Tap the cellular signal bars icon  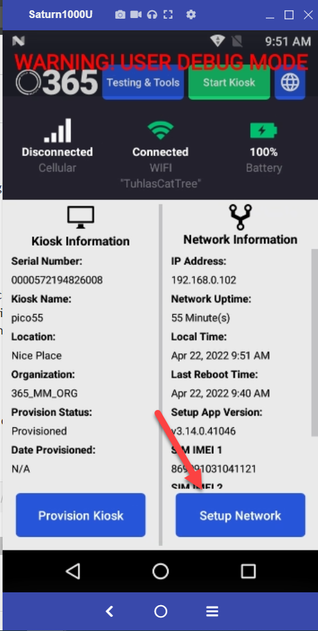58,130
